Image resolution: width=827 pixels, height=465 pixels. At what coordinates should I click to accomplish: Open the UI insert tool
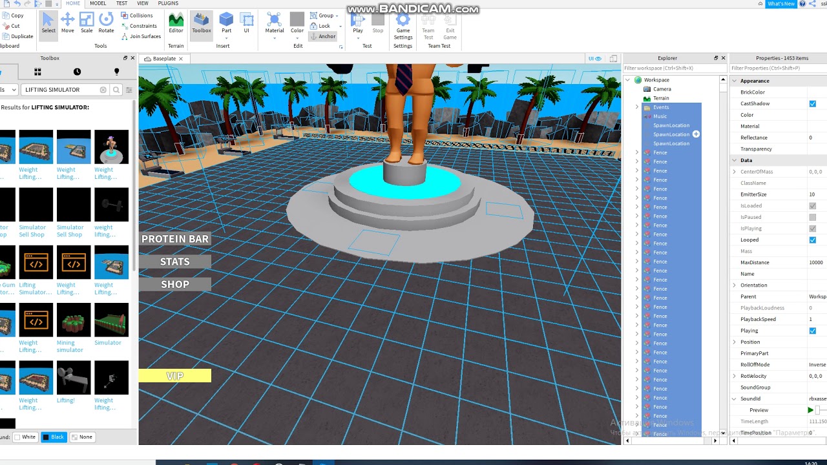point(246,23)
